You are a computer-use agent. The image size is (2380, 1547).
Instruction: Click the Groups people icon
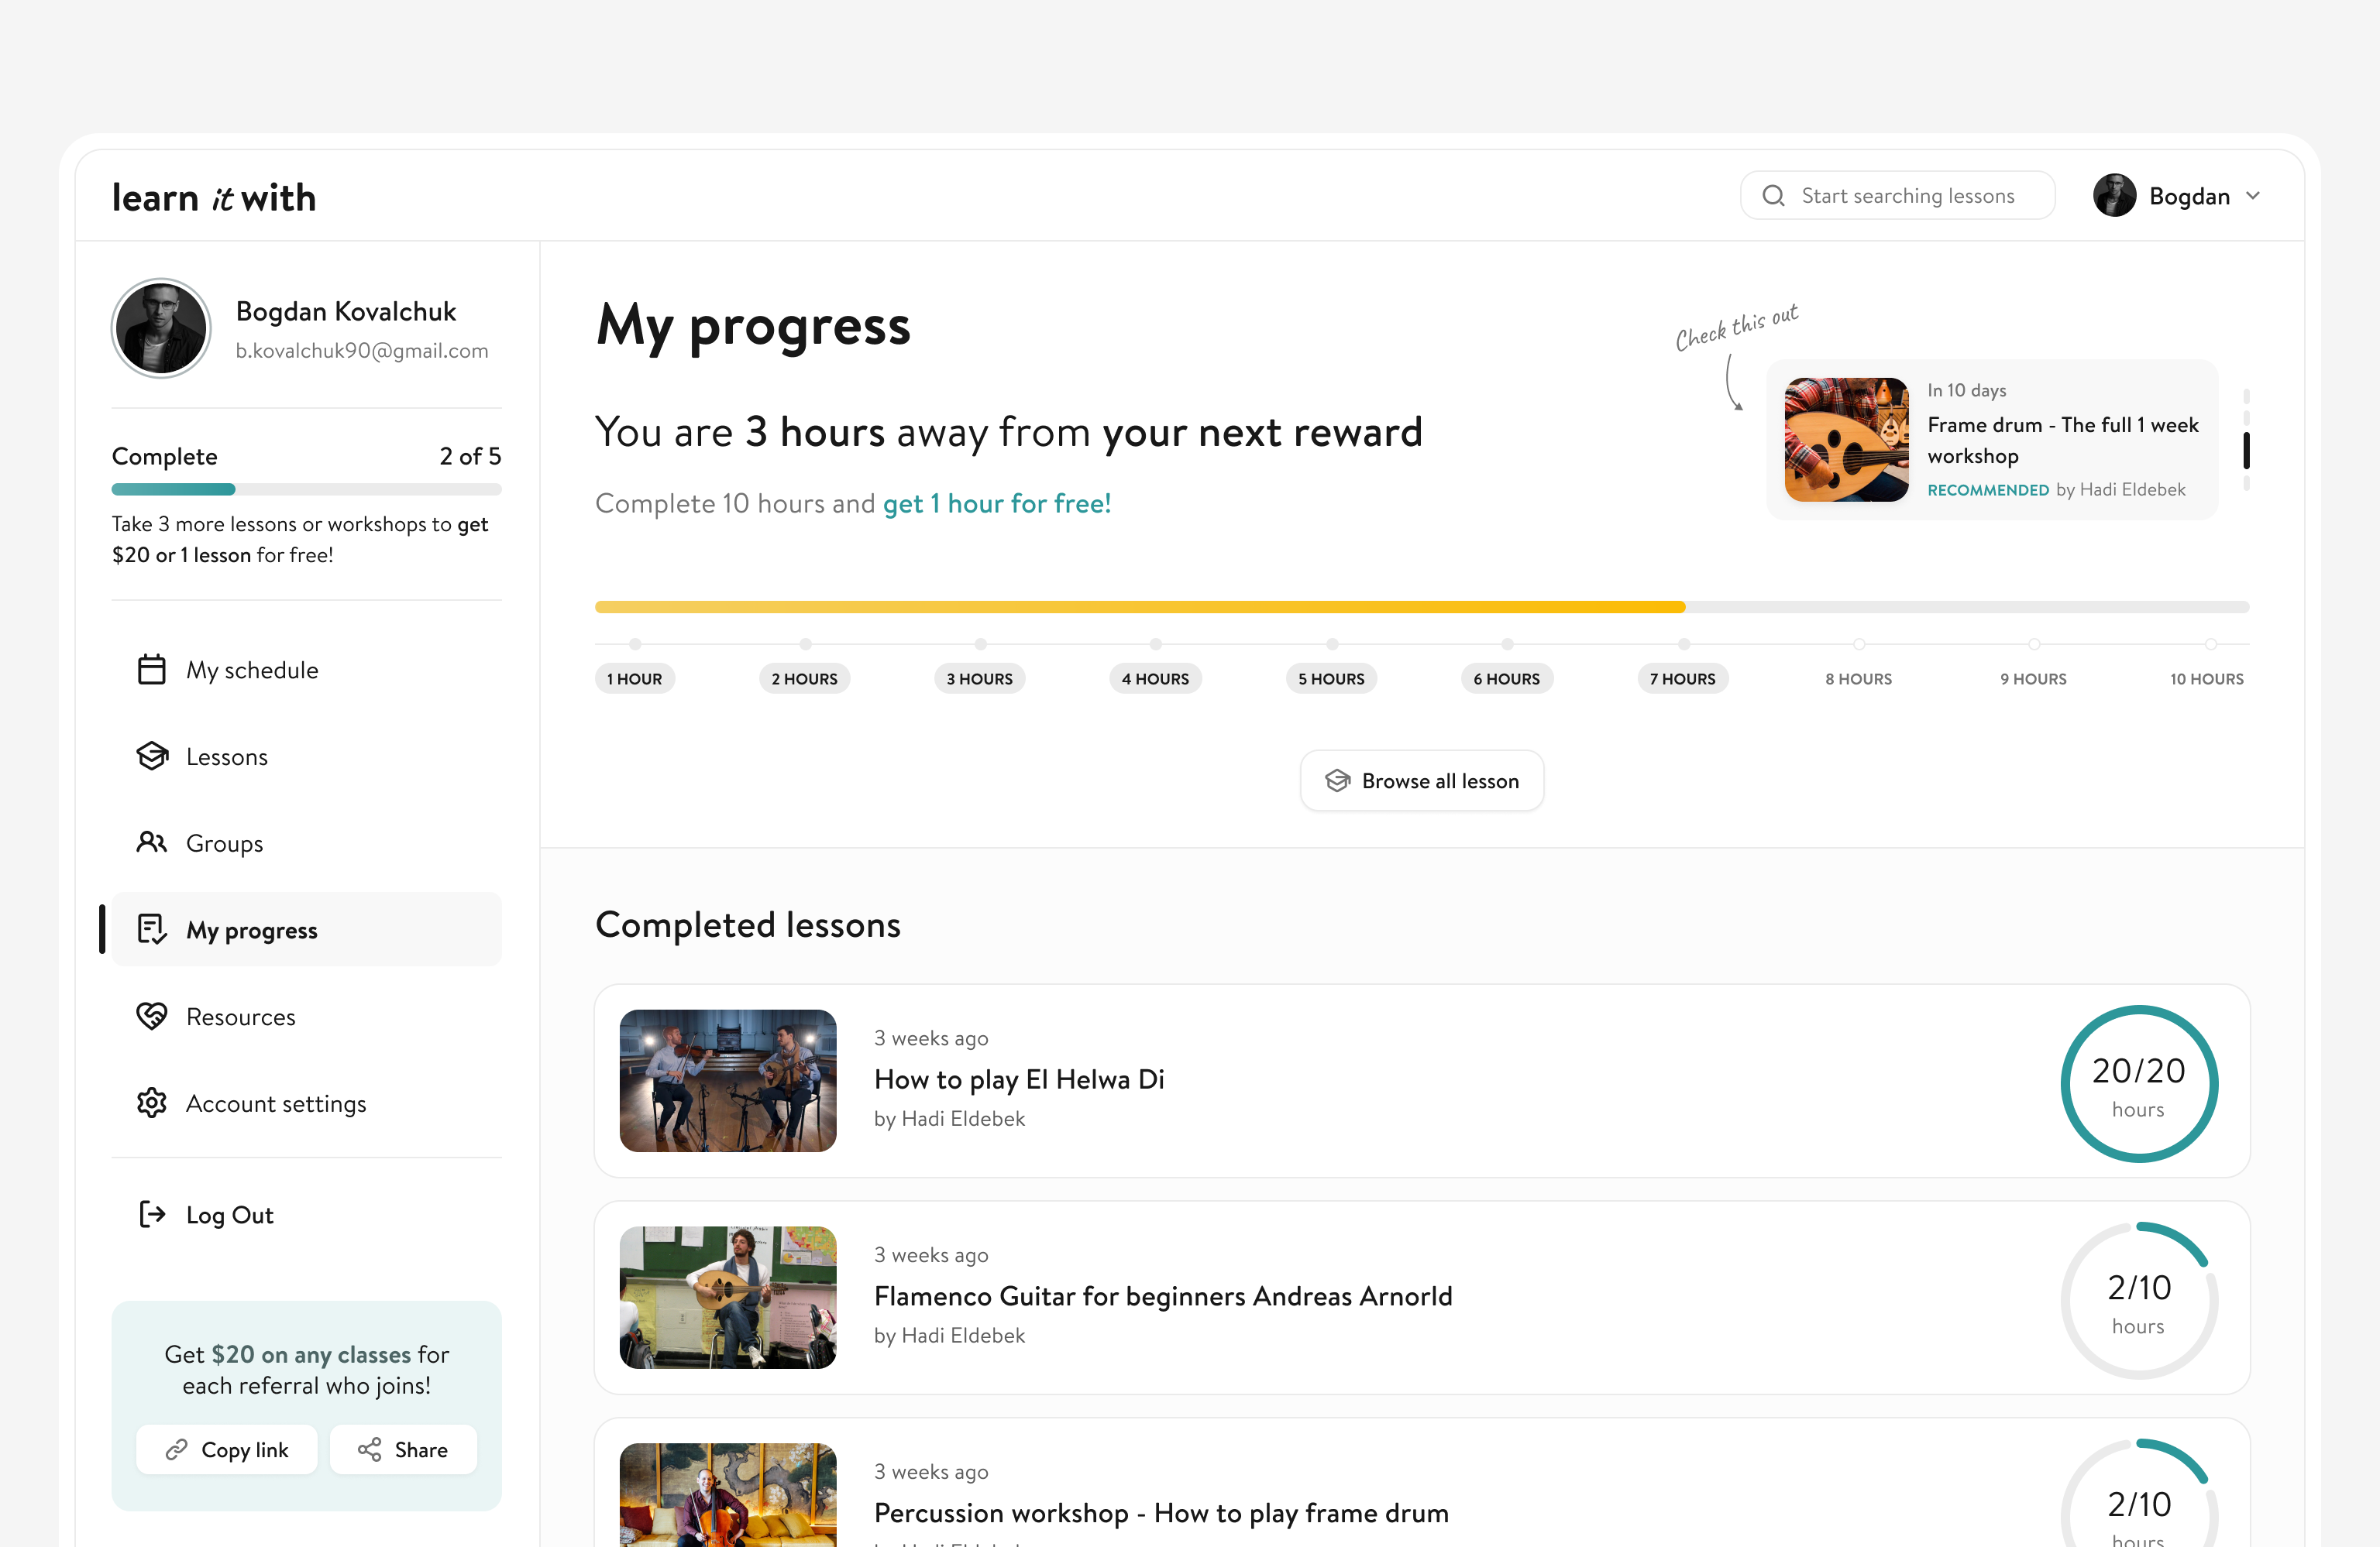(151, 842)
